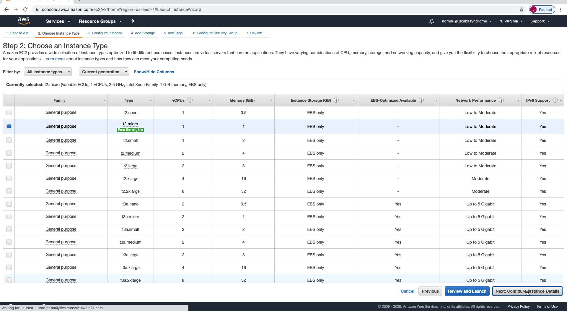Click EBS-Optimized Available info icon
Screen dimensions: 567x311
point(421,100)
